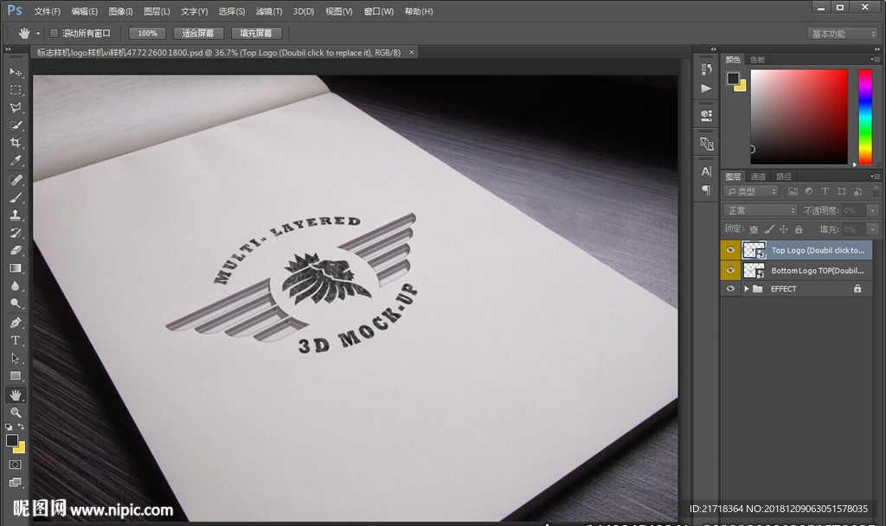Select the Polygonal Lasso tool

16,107
